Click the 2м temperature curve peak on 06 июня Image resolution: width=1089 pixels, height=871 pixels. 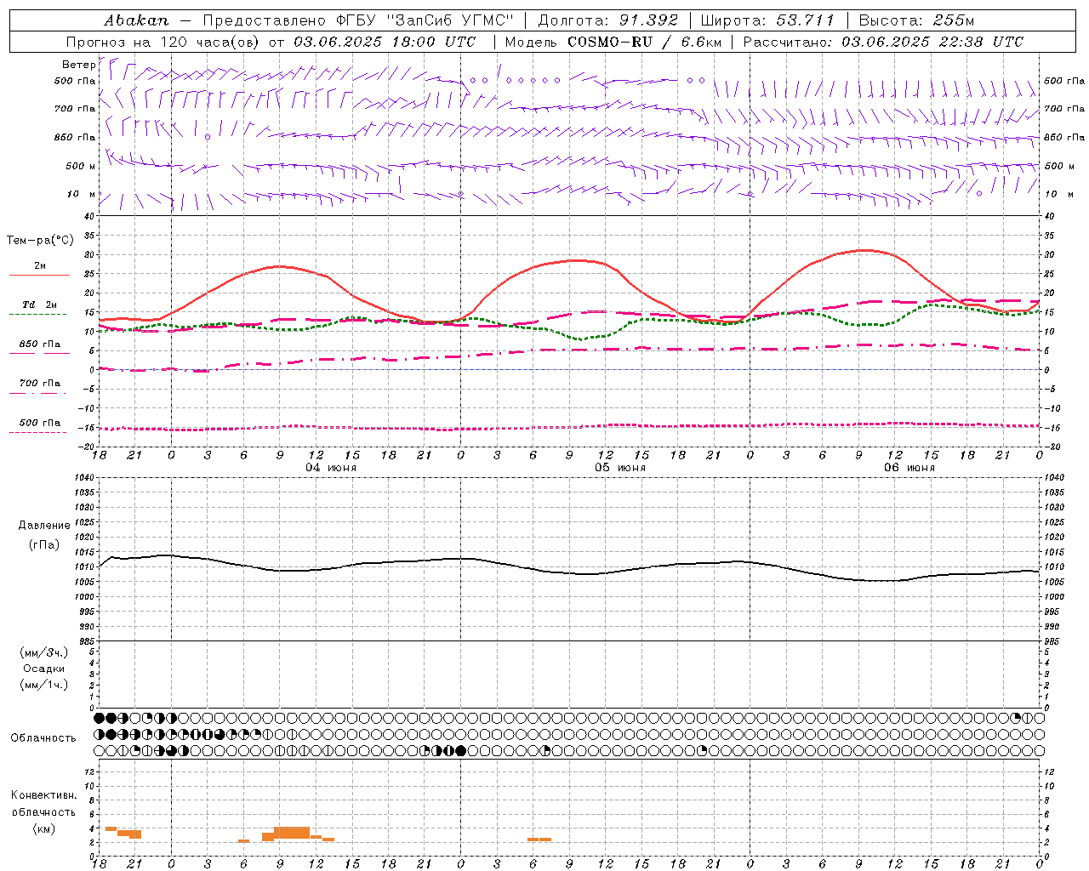864,250
